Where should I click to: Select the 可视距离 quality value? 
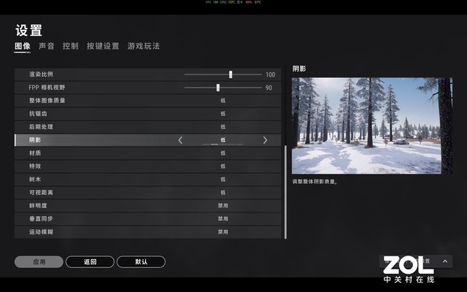click(x=223, y=193)
